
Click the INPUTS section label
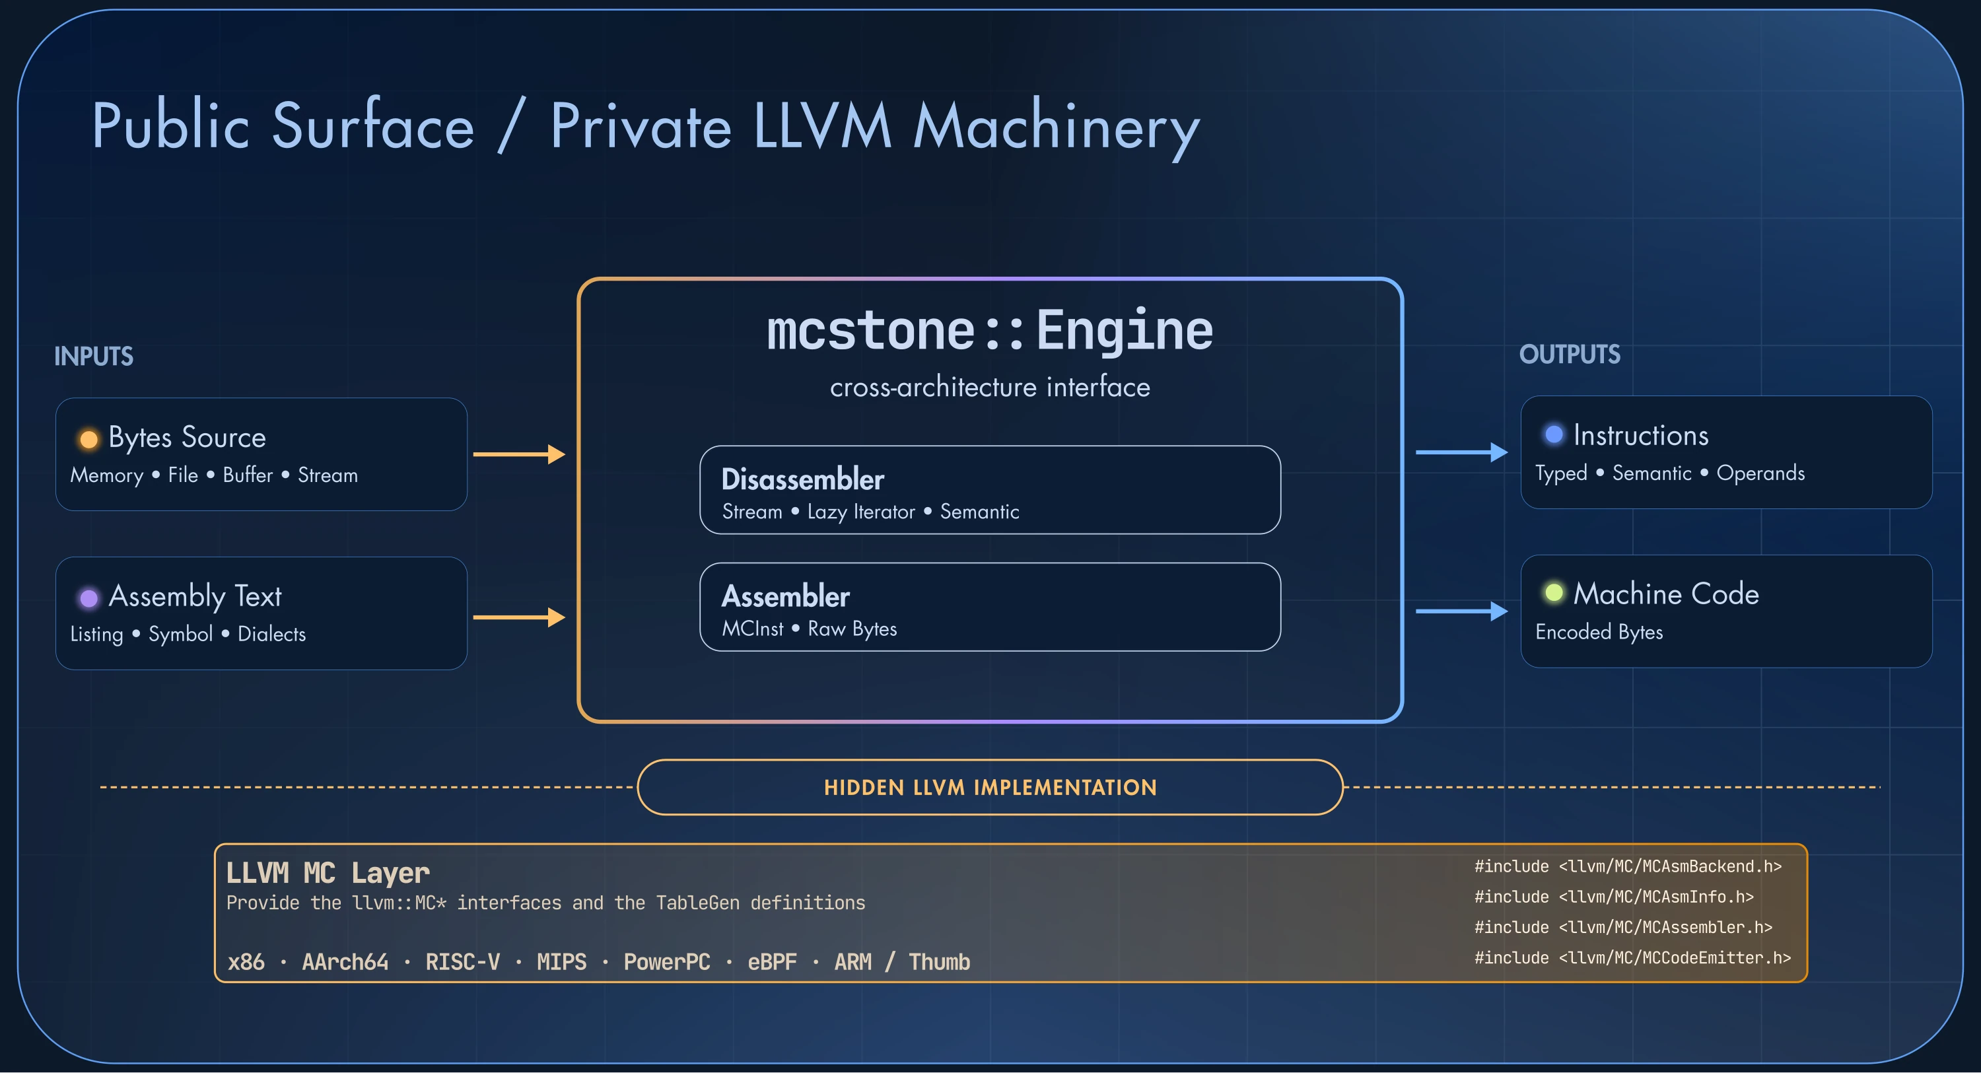click(94, 356)
